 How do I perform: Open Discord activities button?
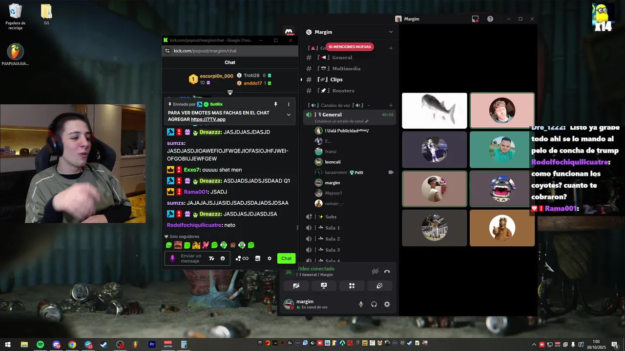point(352,286)
